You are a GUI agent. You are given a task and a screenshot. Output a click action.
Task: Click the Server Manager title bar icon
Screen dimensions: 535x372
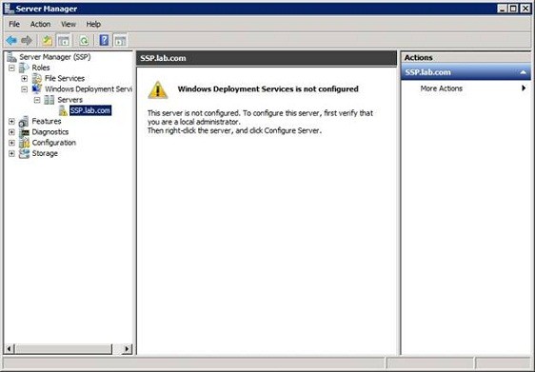pos(9,9)
